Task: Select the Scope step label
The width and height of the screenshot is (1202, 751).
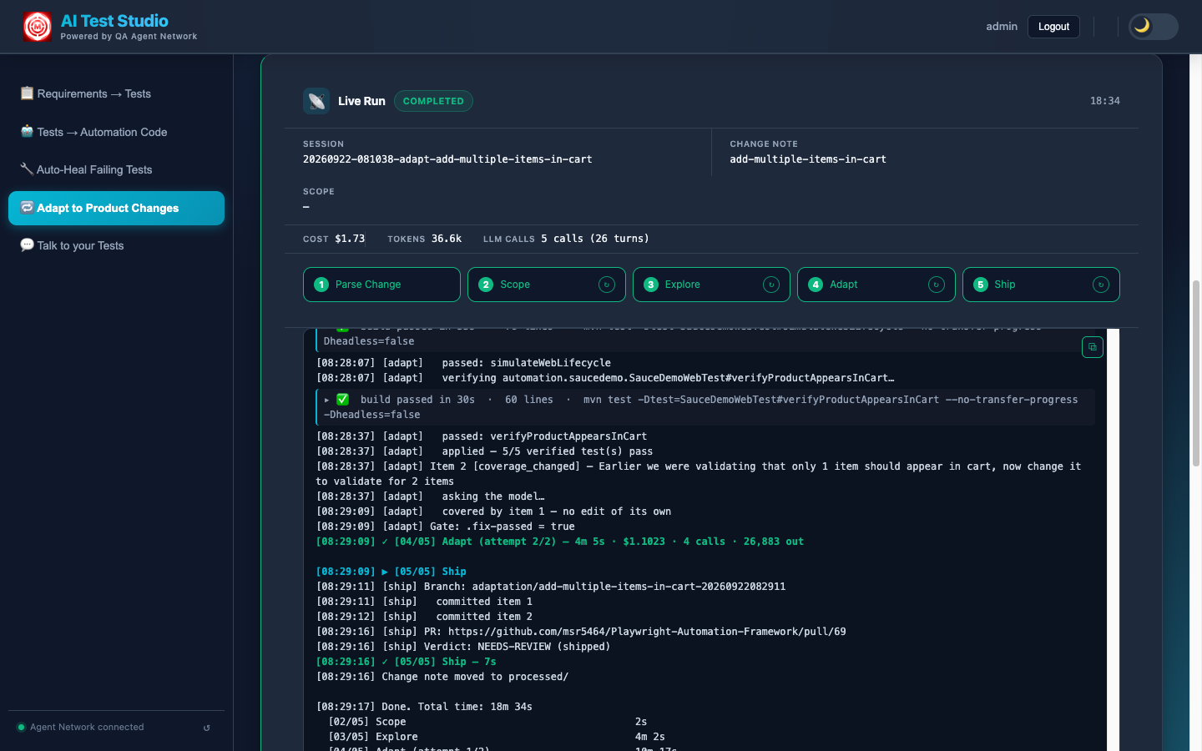Action: click(x=515, y=285)
